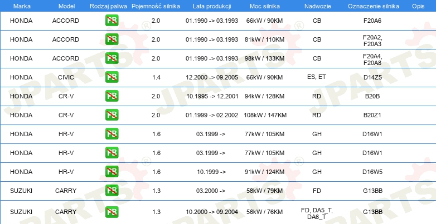Click the fuel icon in the F20A6 row
The height and width of the screenshot is (224, 436).
(x=112, y=21)
